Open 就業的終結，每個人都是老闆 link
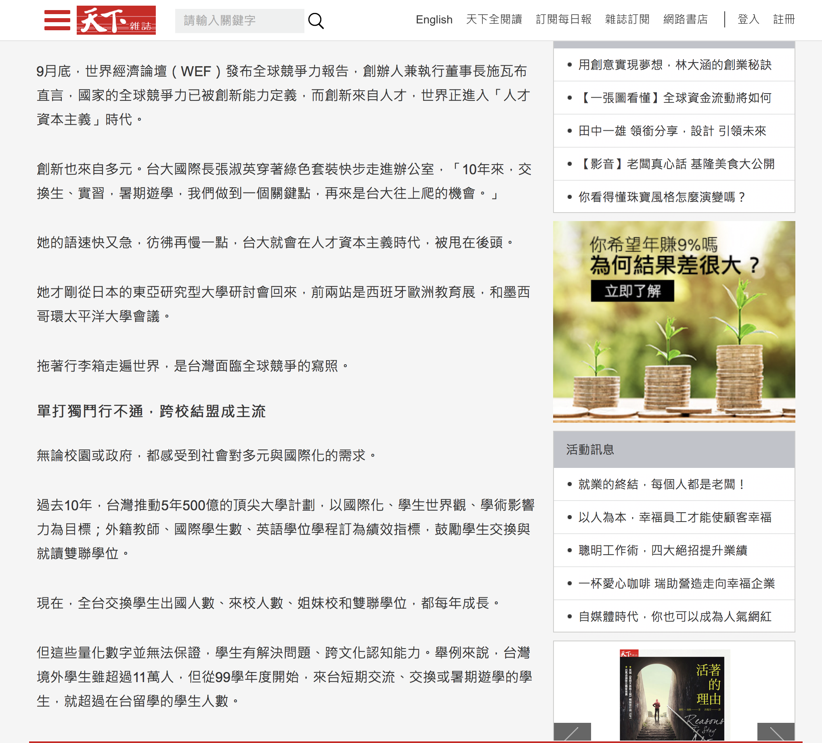 click(661, 484)
